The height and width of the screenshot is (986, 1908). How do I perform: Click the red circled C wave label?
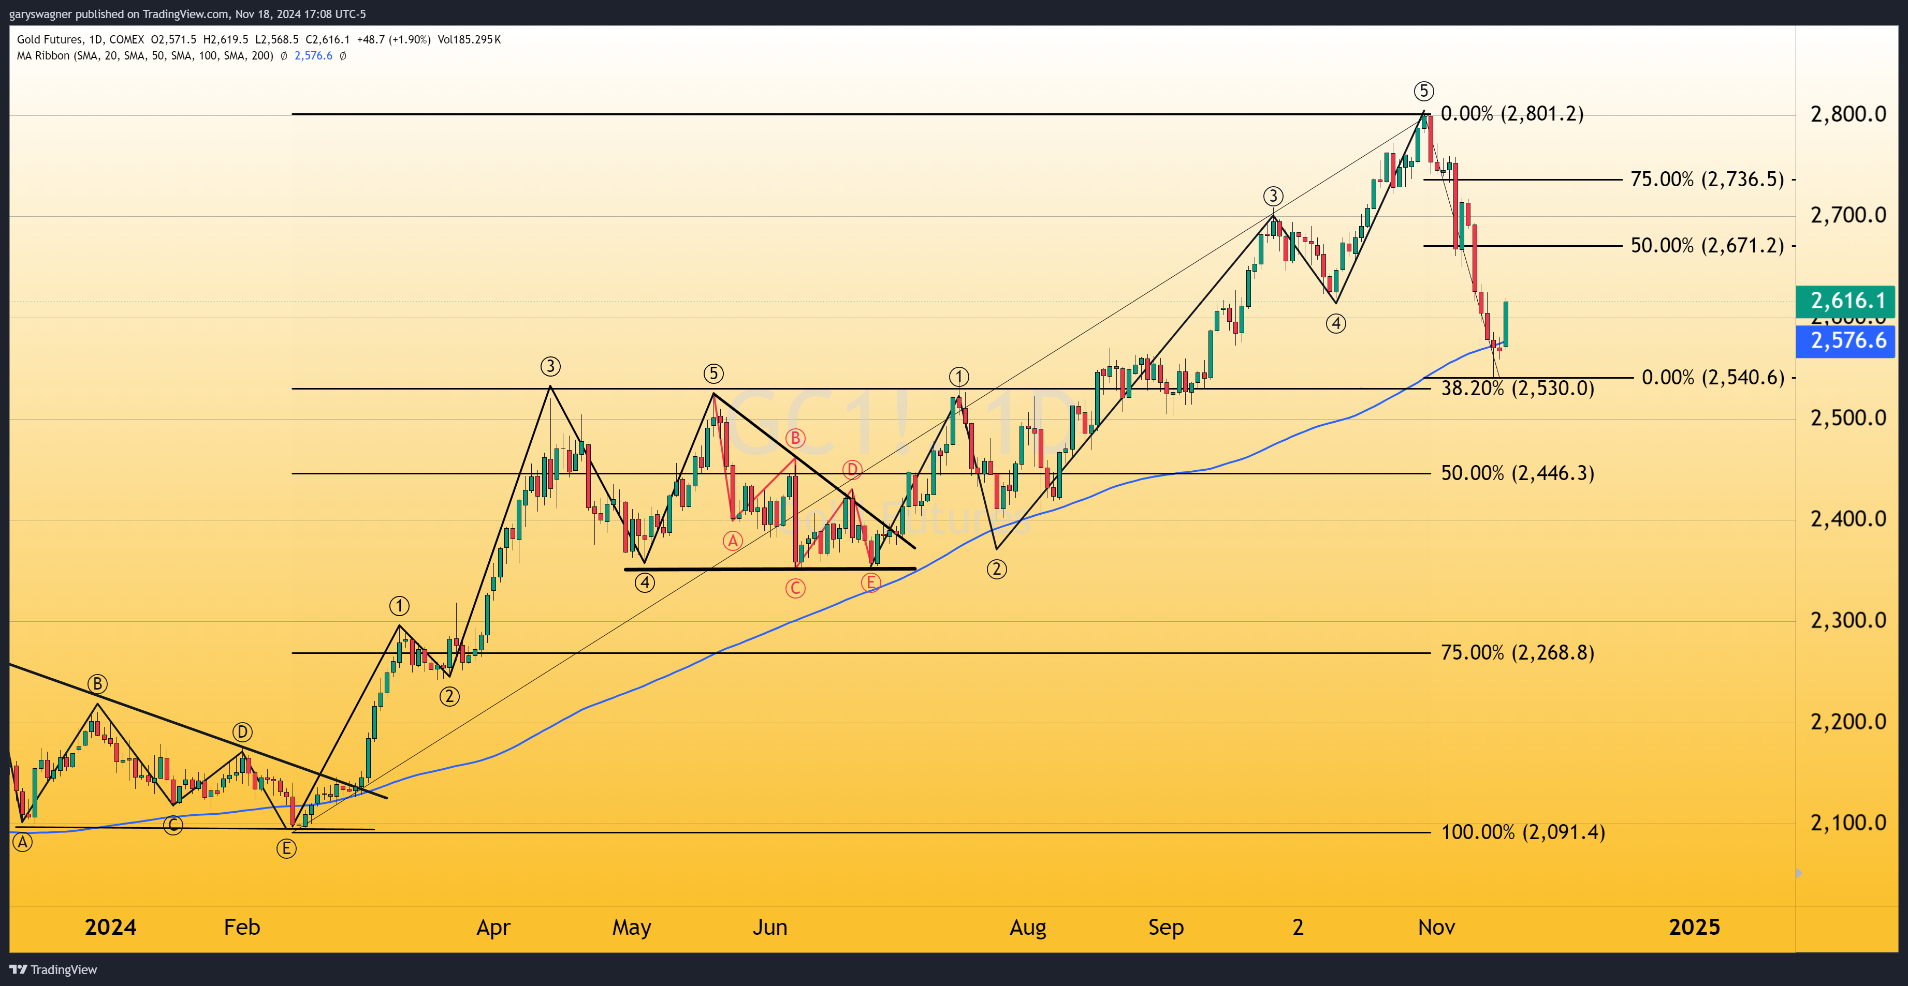(795, 589)
